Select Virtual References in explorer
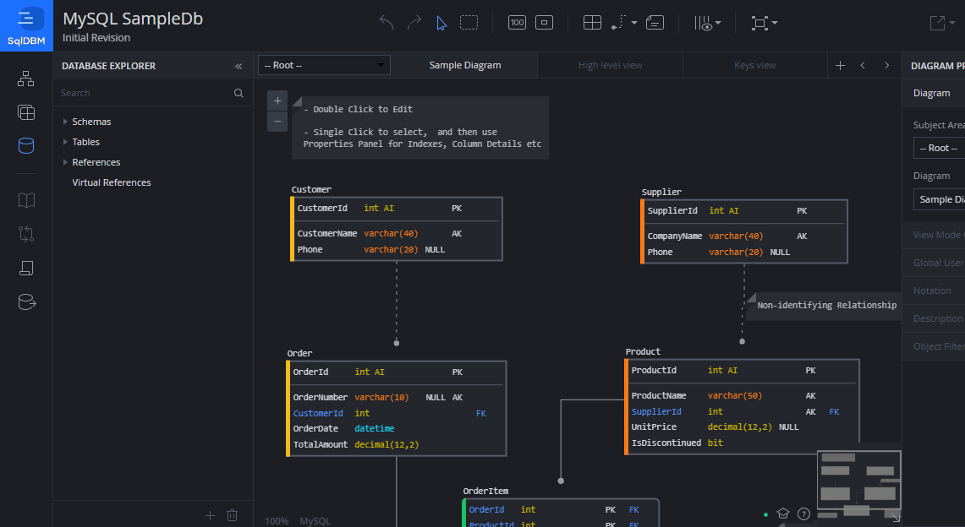The image size is (965, 527). tap(112, 182)
